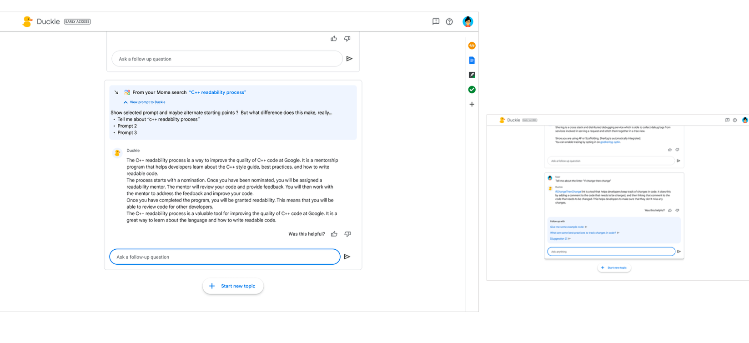The width and height of the screenshot is (749, 343).
Task: Click the Moma icon before 'From your Moma search'
Action: [127, 92]
